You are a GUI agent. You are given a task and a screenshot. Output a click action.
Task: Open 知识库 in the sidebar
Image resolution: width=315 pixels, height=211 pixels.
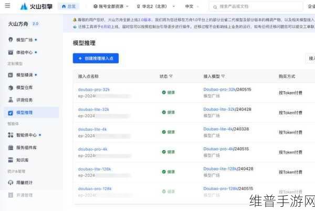coord(22,160)
